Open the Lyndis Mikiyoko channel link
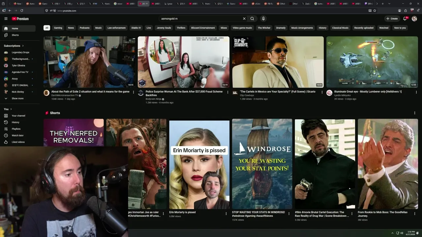The height and width of the screenshot is (237, 422). (x=343, y=95)
